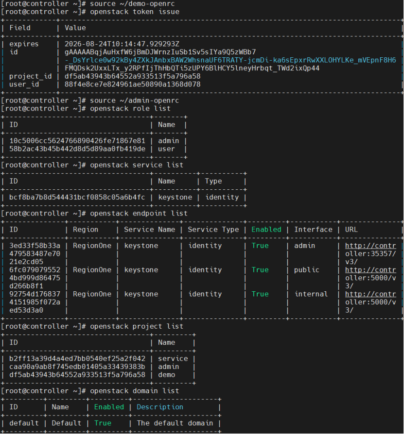Click 'True' in the admin endpoint row
Viewport: 404px width, 434px height.
pos(260,246)
